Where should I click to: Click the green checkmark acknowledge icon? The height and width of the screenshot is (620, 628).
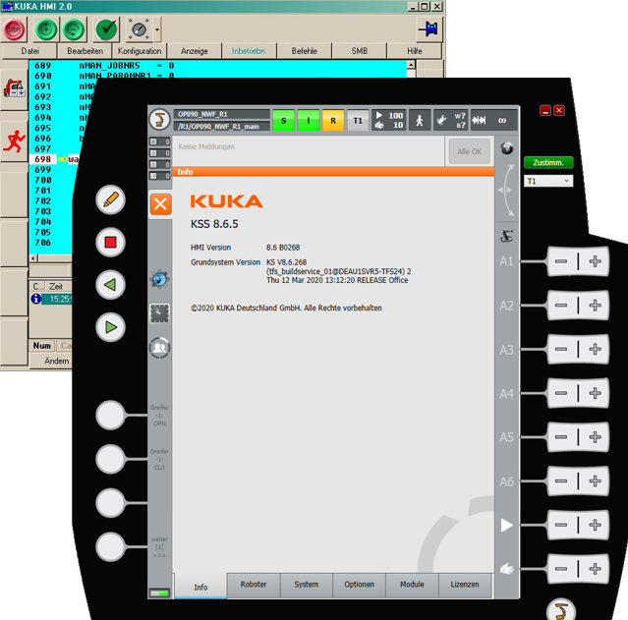(106, 29)
